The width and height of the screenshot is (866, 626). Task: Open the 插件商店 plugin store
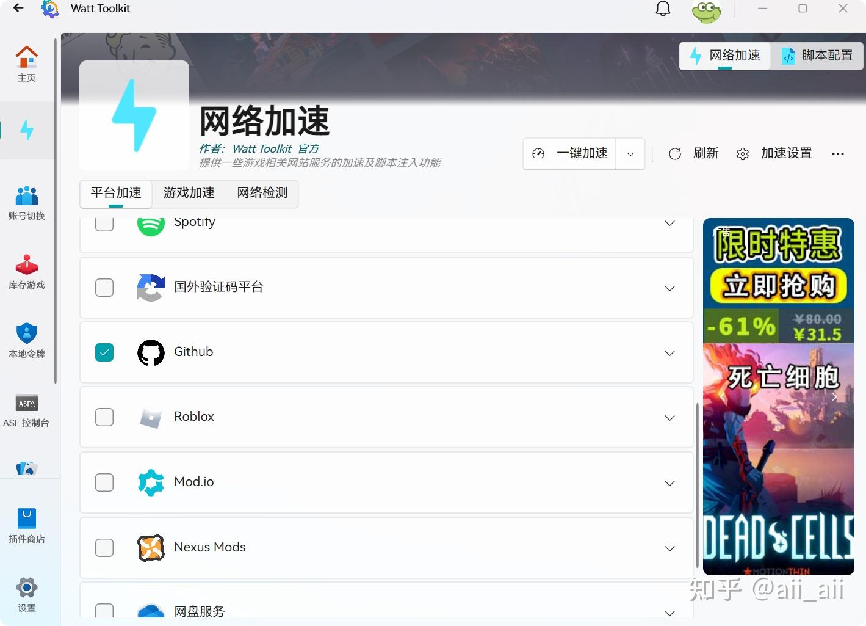pos(26,525)
